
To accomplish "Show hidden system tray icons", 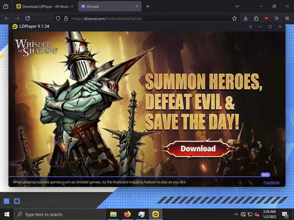I will [x=236, y=214].
